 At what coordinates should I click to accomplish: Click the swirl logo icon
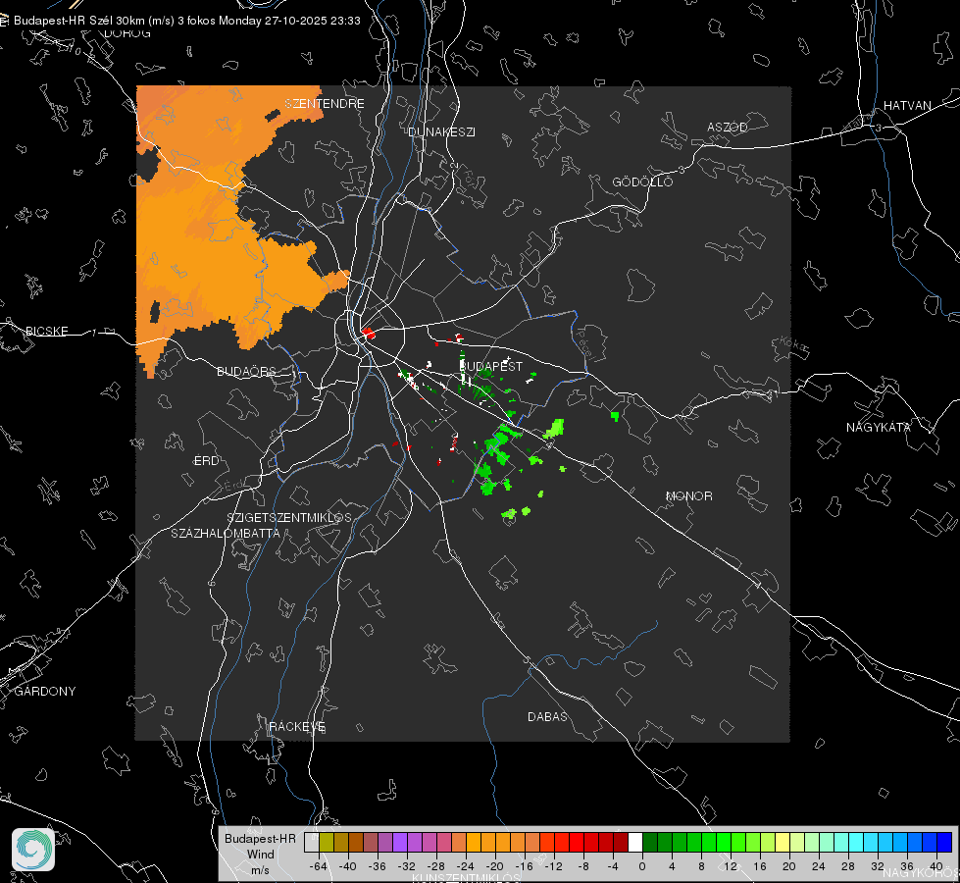(x=33, y=850)
